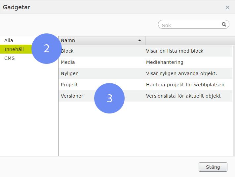Choose the Versioner gadget row

pyautogui.click(x=145, y=96)
